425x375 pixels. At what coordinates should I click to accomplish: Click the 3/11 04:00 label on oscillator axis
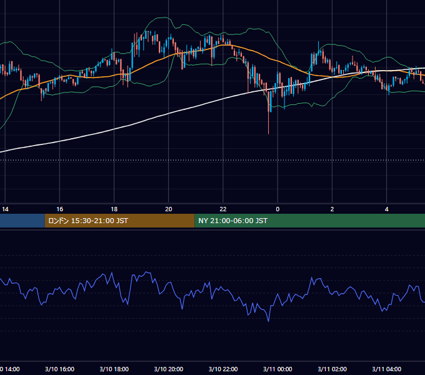pyautogui.click(x=386, y=369)
